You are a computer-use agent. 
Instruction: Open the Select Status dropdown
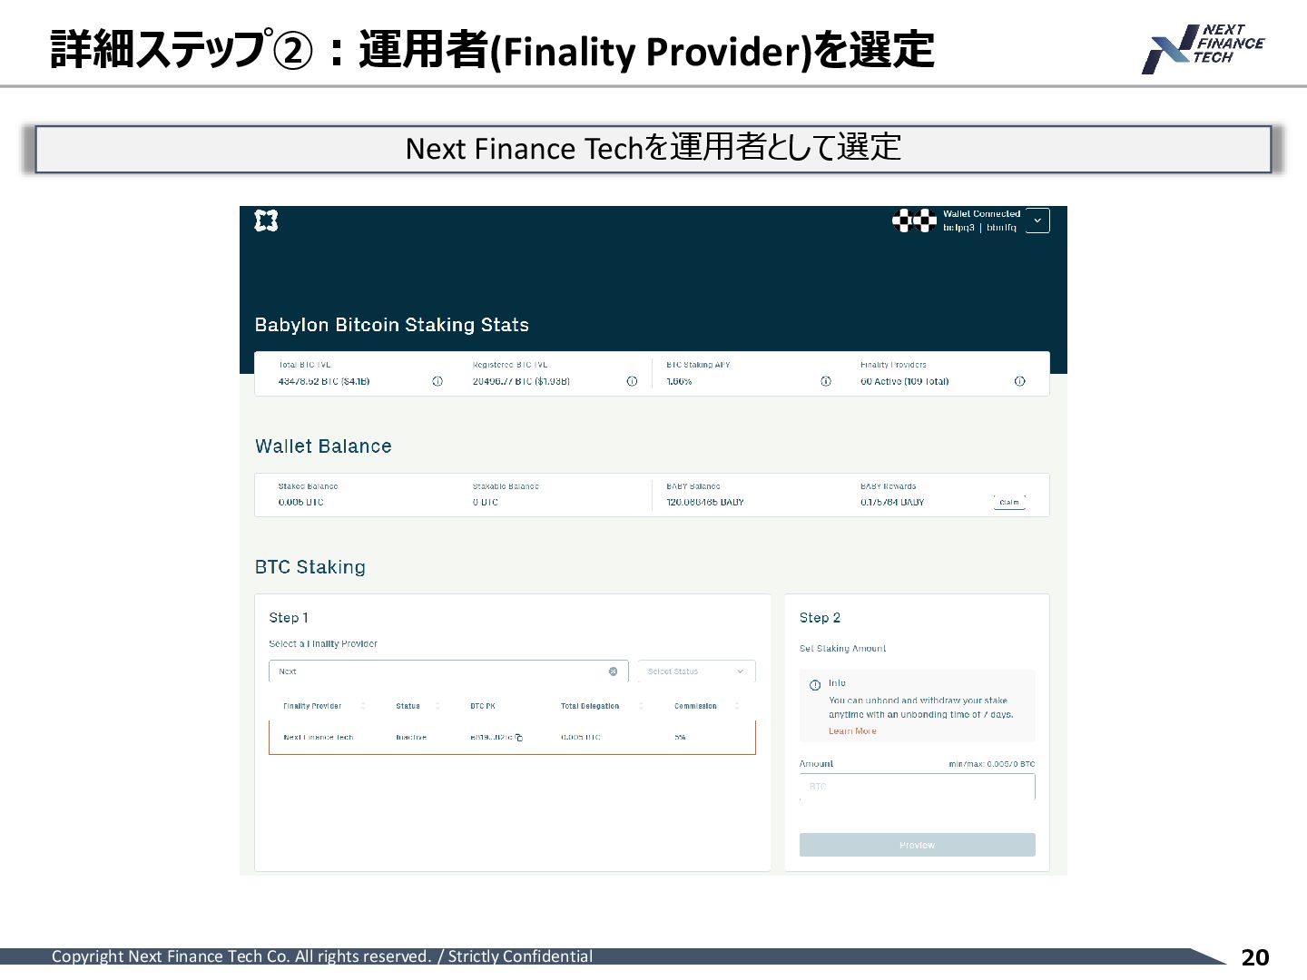pyautogui.click(x=696, y=671)
